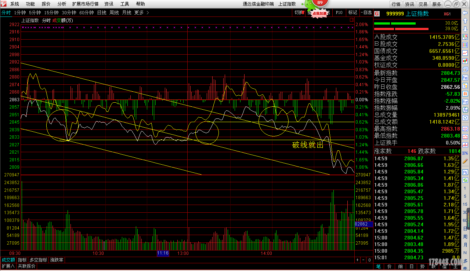
Task: Switch to the 指标 bottom tab
Action: click(22, 260)
